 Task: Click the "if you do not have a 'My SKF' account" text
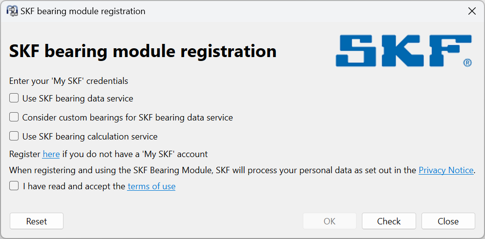coord(135,154)
